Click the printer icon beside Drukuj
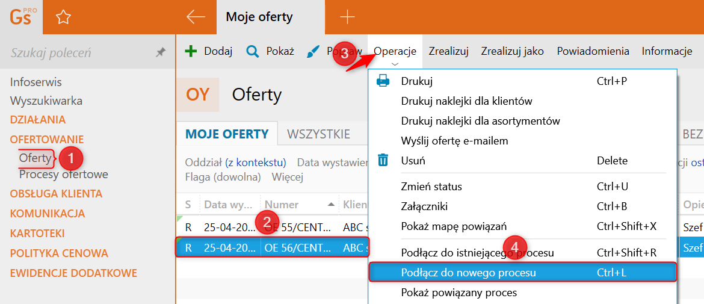The image size is (704, 304). coord(383,81)
